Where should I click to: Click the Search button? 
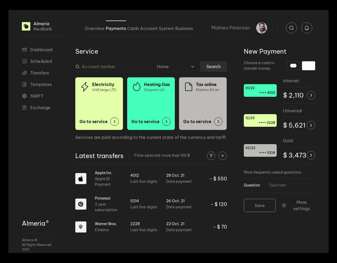(x=214, y=67)
